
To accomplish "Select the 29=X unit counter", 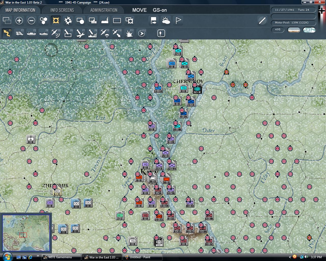I will click(184, 64).
